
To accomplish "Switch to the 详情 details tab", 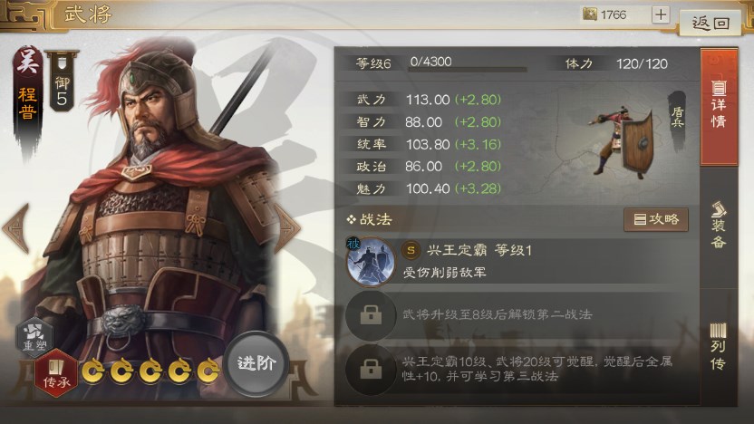I will 719,107.
